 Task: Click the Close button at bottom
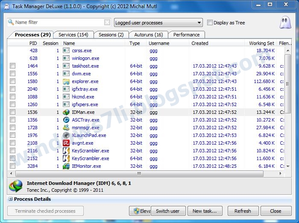point(276,211)
